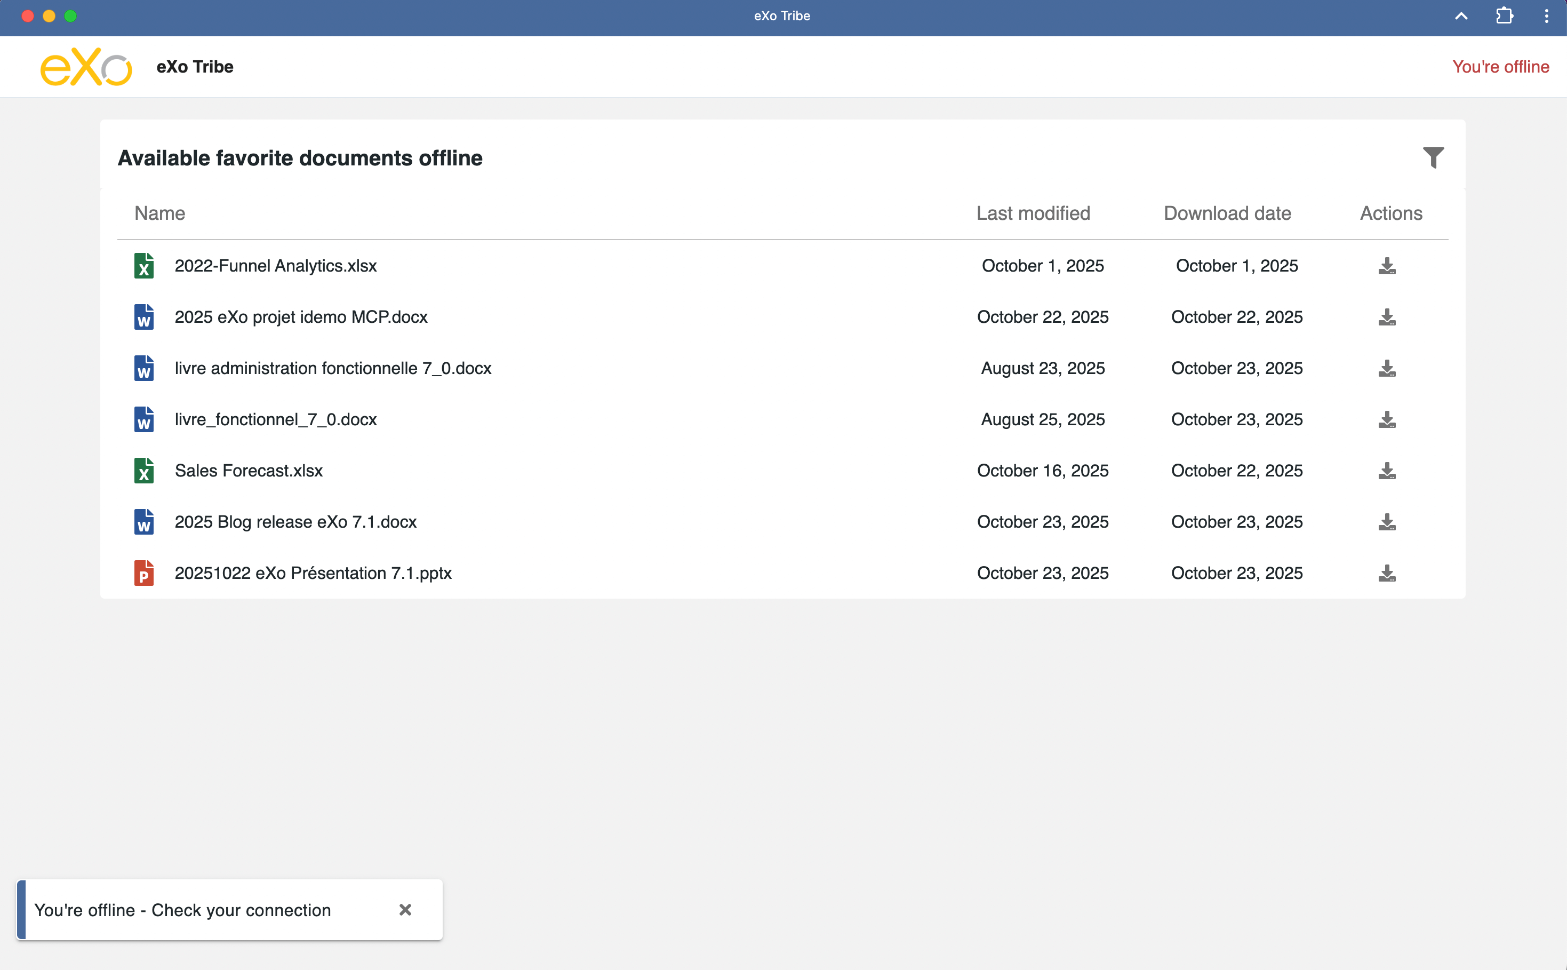This screenshot has width=1567, height=970.
Task: Click the extensions puzzle icon in title bar
Action: pyautogui.click(x=1504, y=16)
